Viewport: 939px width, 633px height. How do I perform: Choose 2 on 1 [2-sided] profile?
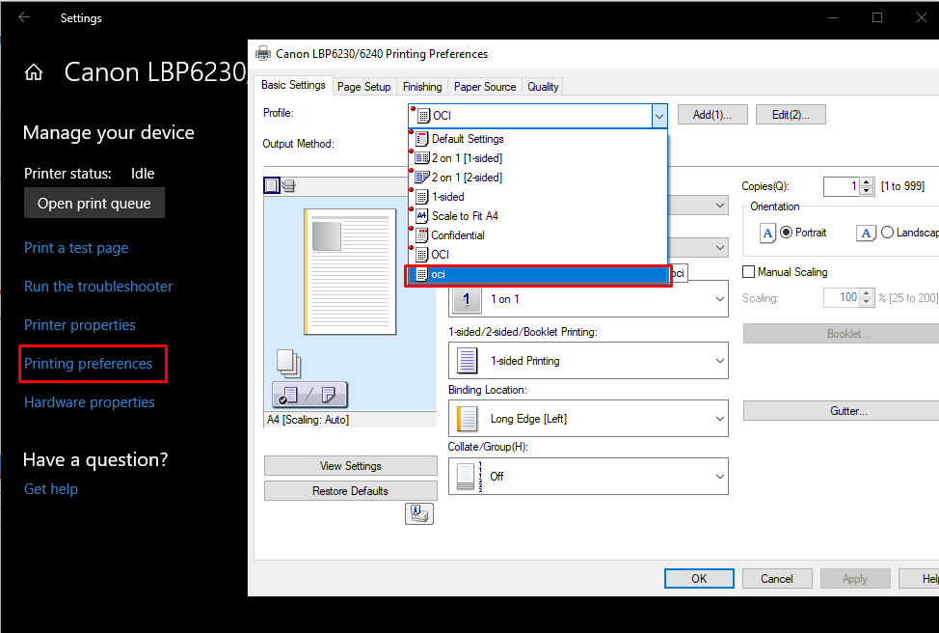pyautogui.click(x=538, y=178)
